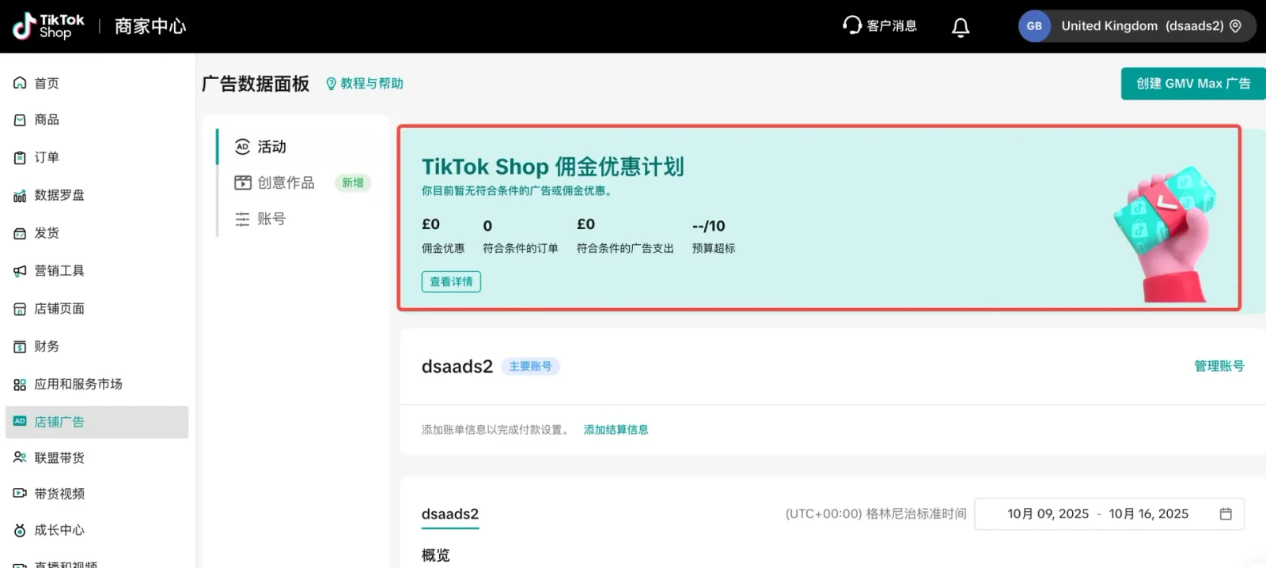Click location pin beside United Kingdom

pos(1236,26)
